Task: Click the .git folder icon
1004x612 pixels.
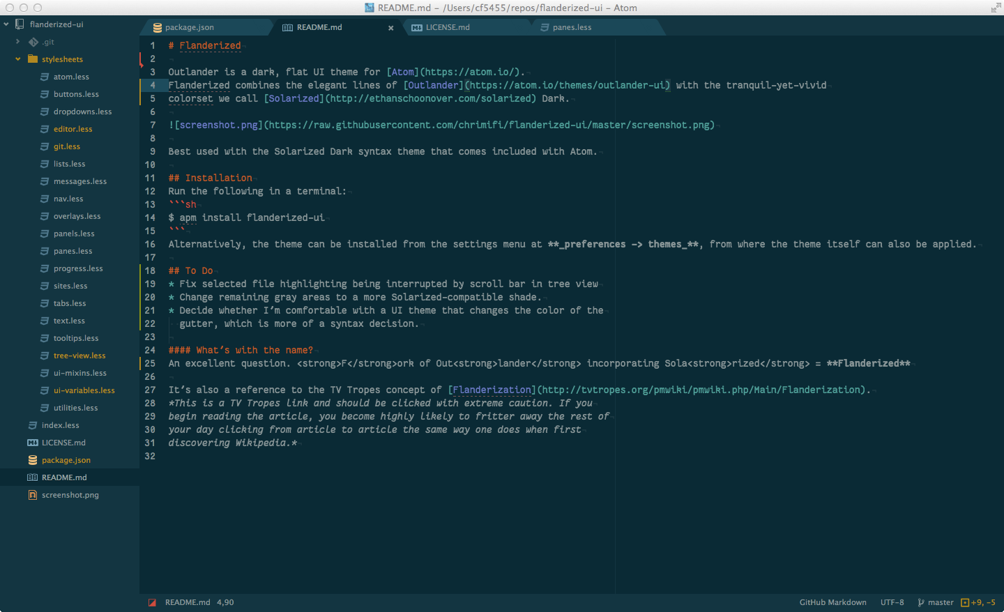Action: [x=33, y=42]
